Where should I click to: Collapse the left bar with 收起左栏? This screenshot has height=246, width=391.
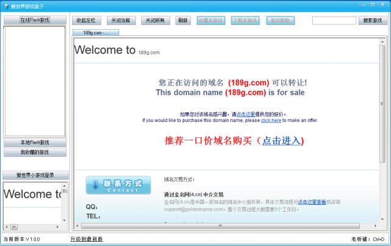pos(87,20)
